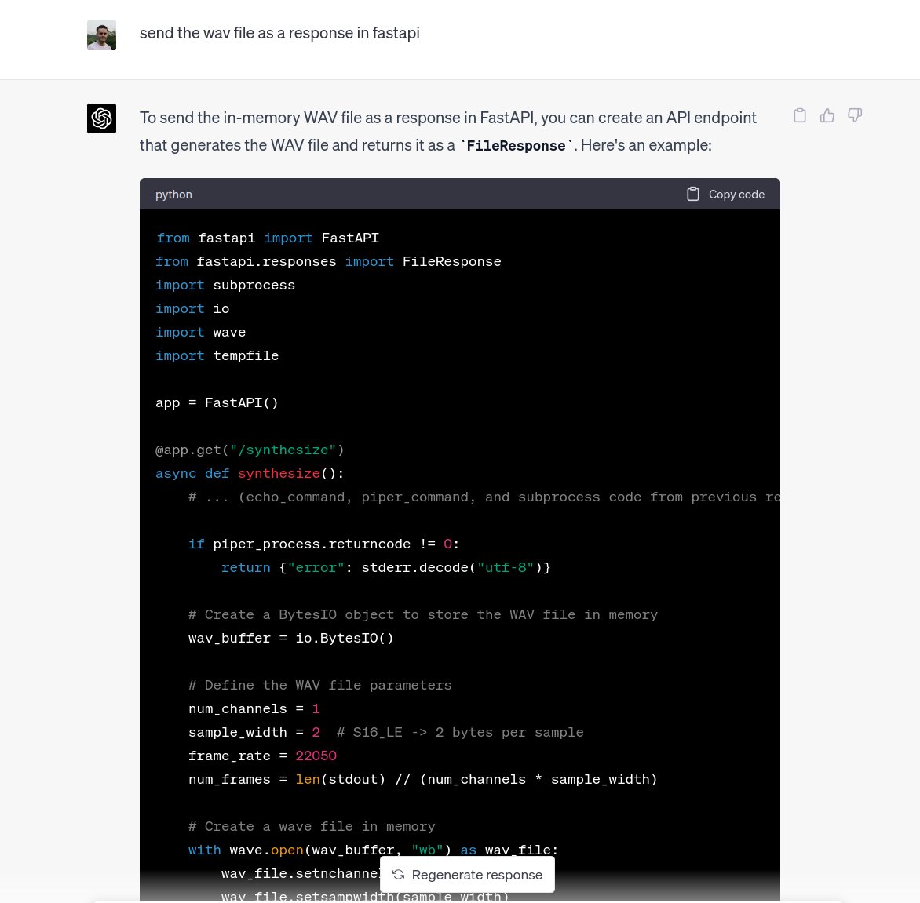Click the 'import subprocess' line
Viewport: 920px width, 903px height.
coord(225,285)
